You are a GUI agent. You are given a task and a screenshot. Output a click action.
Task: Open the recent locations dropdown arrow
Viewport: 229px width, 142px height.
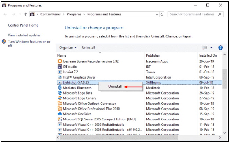click(20, 14)
